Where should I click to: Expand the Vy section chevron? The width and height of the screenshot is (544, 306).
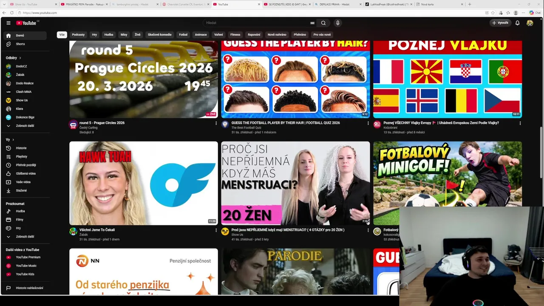pos(13,140)
